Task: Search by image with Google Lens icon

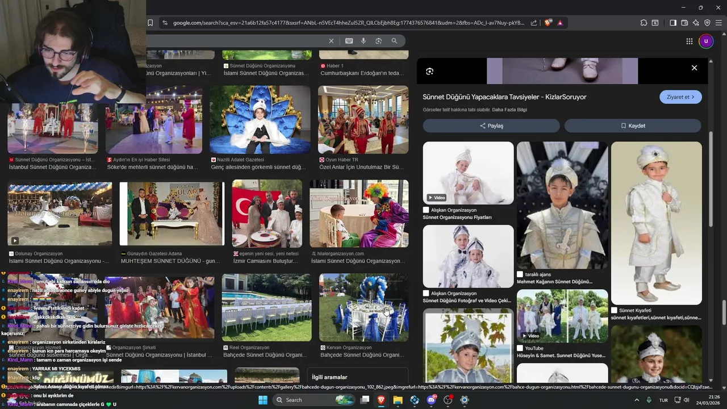Action: 378,41
